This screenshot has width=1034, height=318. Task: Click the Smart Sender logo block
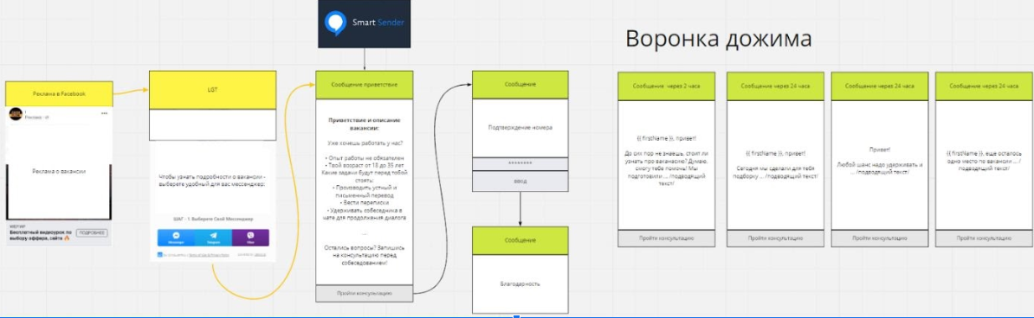[364, 23]
